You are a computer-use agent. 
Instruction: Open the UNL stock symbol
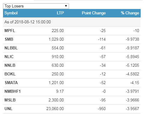(x=8, y=109)
